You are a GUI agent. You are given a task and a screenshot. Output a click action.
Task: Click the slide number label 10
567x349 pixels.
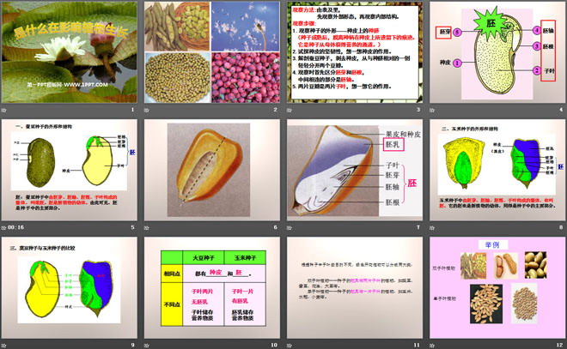pos(274,345)
